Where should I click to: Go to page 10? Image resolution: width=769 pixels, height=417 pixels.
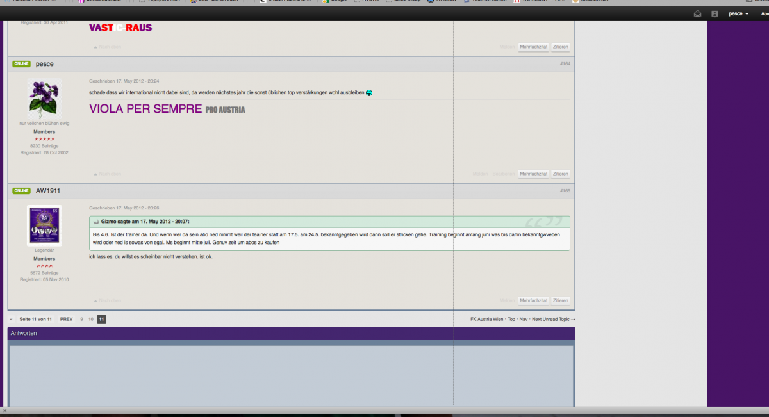[x=91, y=319]
